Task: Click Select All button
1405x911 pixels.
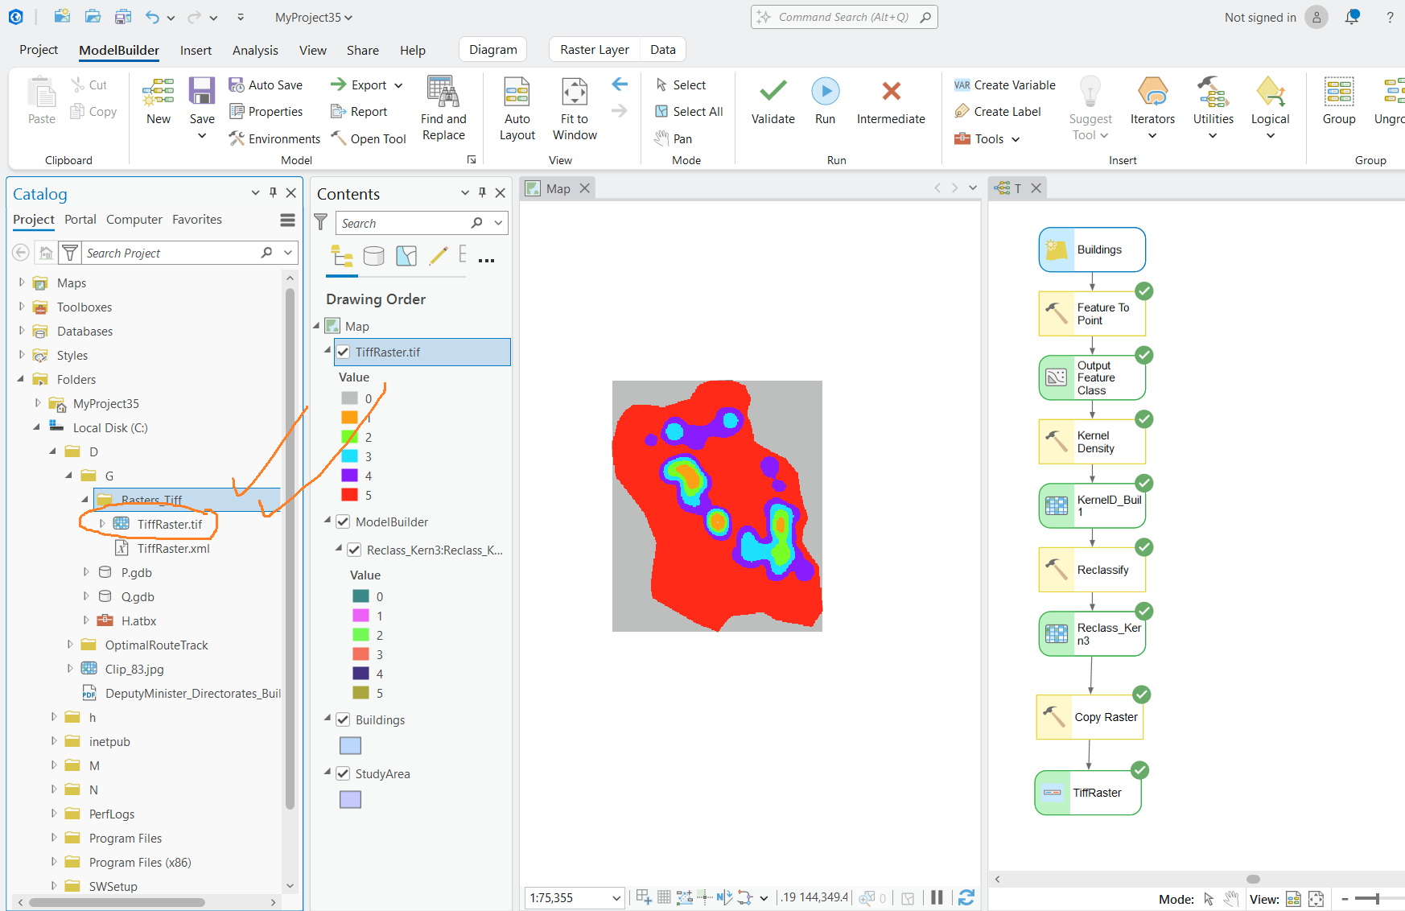Action: [x=689, y=111]
